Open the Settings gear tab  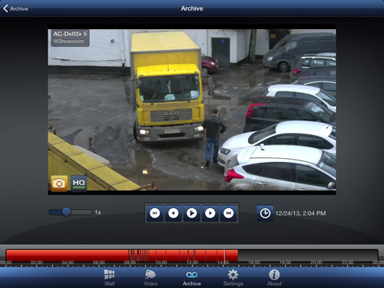(x=233, y=277)
